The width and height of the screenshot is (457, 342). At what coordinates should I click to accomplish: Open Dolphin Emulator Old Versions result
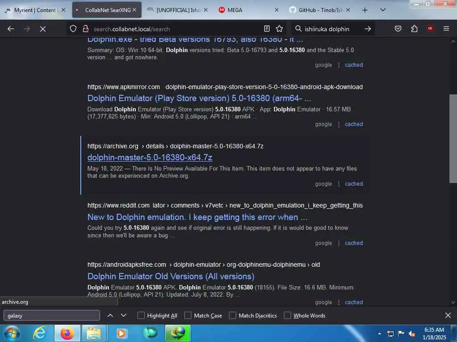171,276
